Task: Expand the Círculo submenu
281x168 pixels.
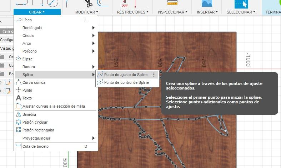Action: point(56,36)
